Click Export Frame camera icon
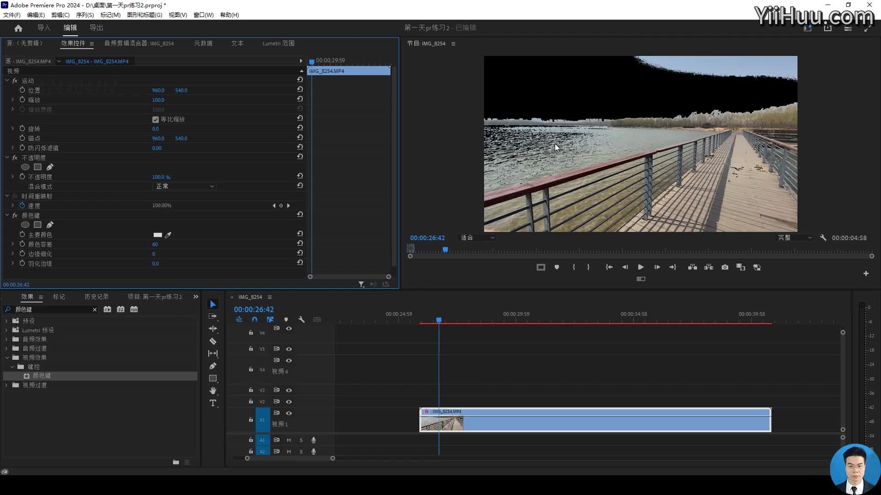 pos(725,267)
